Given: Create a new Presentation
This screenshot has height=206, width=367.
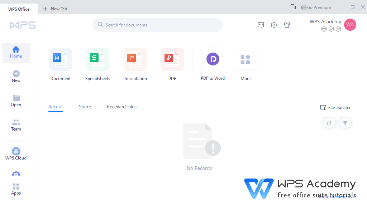Looking at the screenshot, I should click(x=135, y=65).
